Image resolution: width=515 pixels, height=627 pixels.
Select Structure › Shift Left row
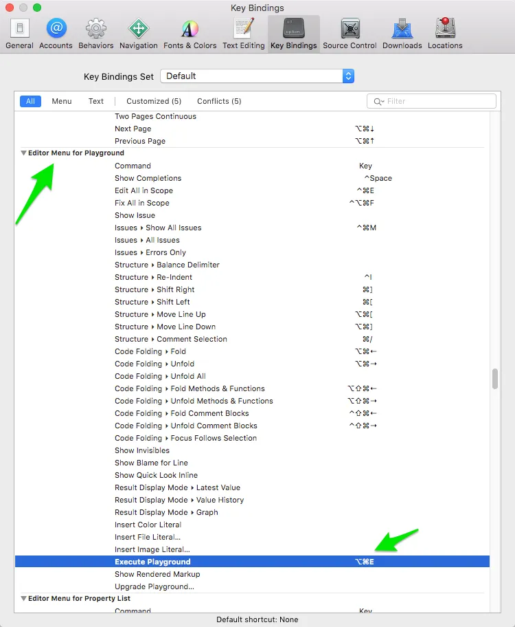pos(252,302)
